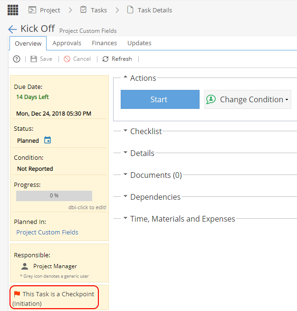
Task: Expand the Documents (0) section
Action: click(125, 174)
